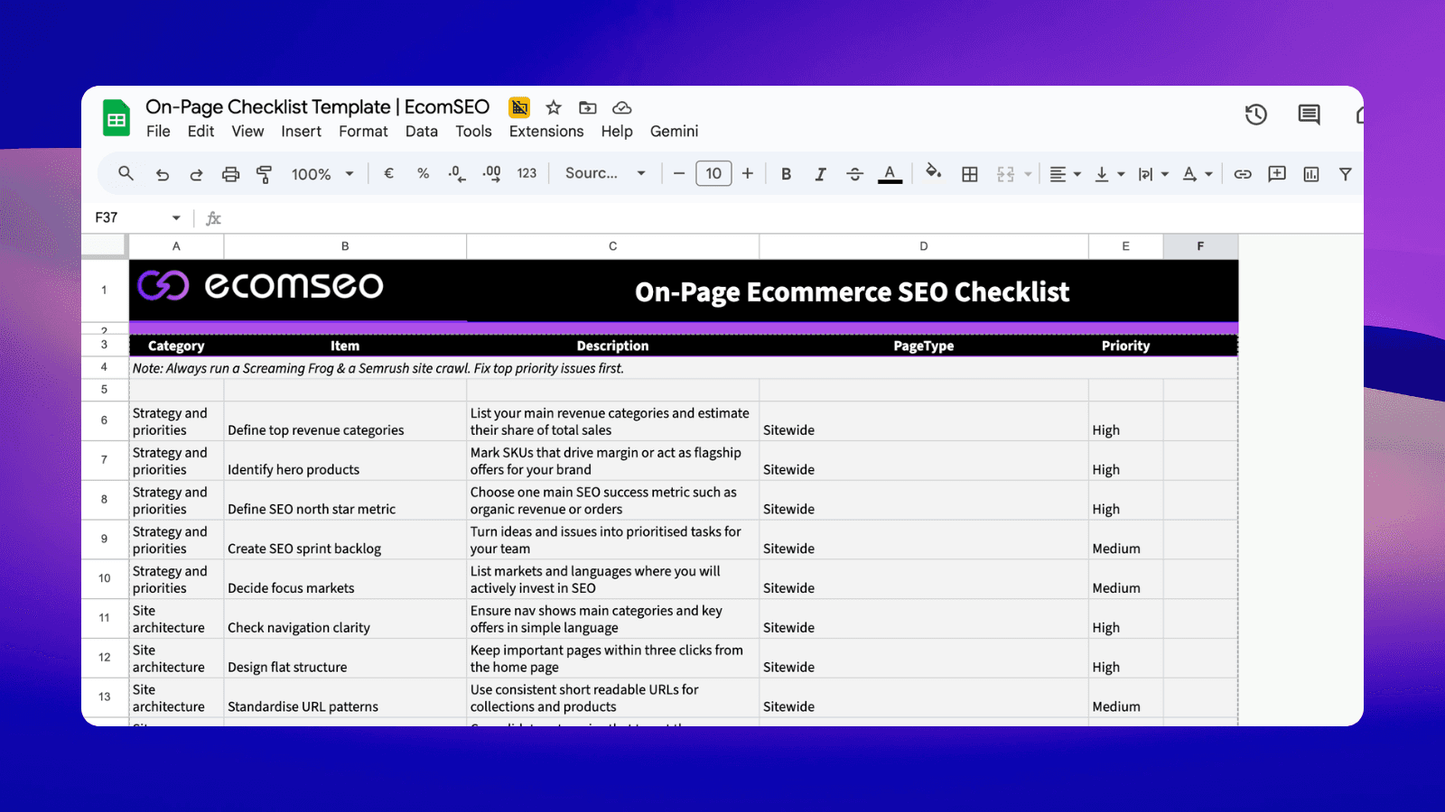The image size is (1445, 812).
Task: Open horizontal align dropdown
Action: coord(1065,174)
